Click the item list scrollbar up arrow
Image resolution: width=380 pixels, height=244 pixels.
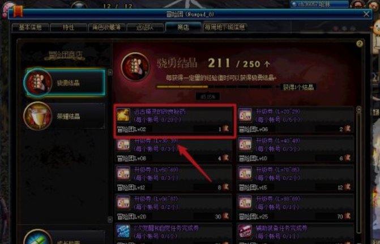[359, 109]
